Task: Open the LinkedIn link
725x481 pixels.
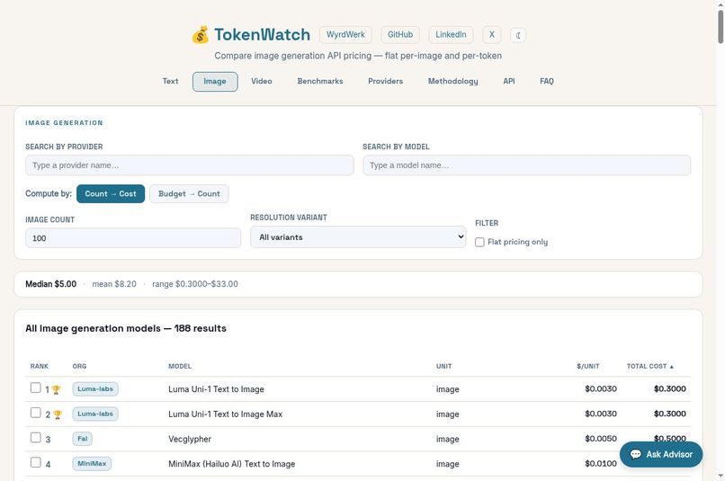Action: point(451,35)
